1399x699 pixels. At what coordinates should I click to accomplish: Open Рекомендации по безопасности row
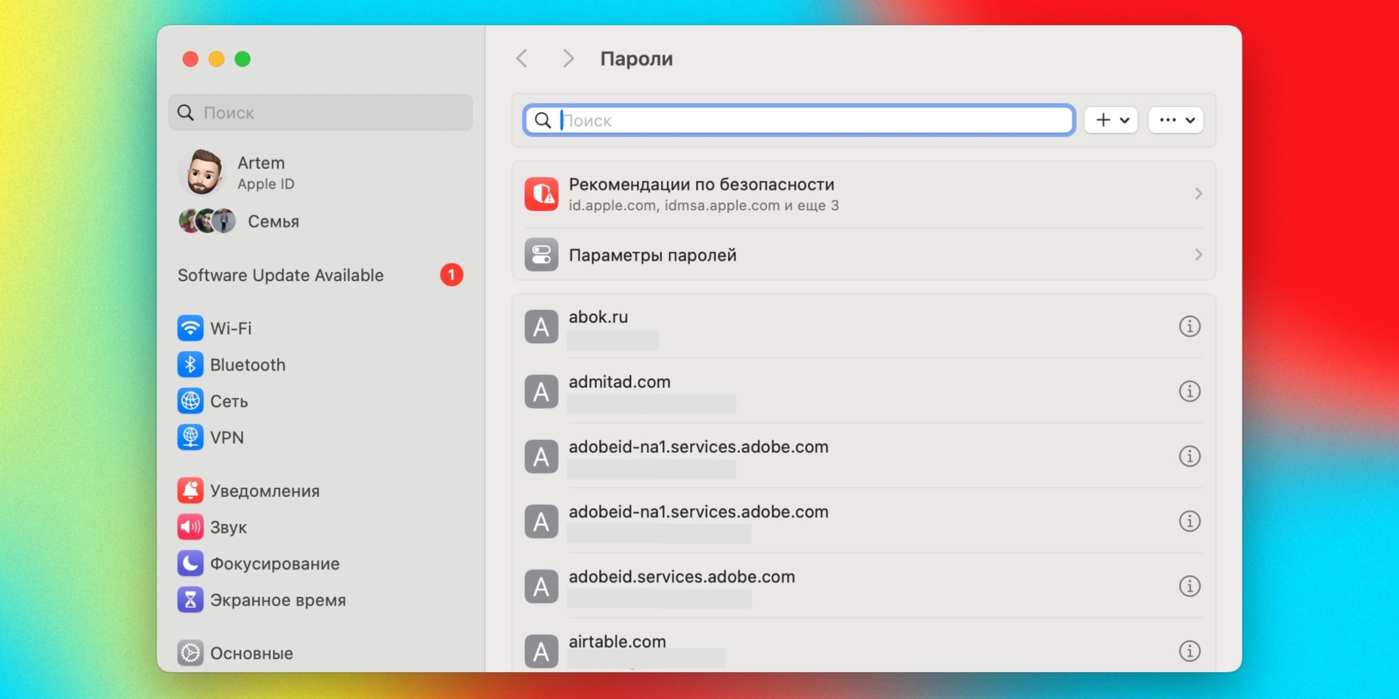863,194
